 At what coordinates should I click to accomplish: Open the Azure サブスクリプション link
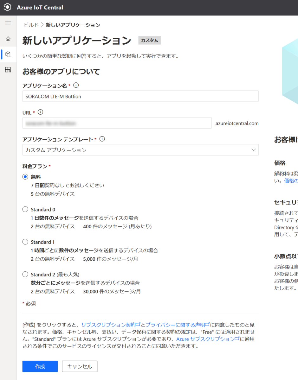coord(208,339)
